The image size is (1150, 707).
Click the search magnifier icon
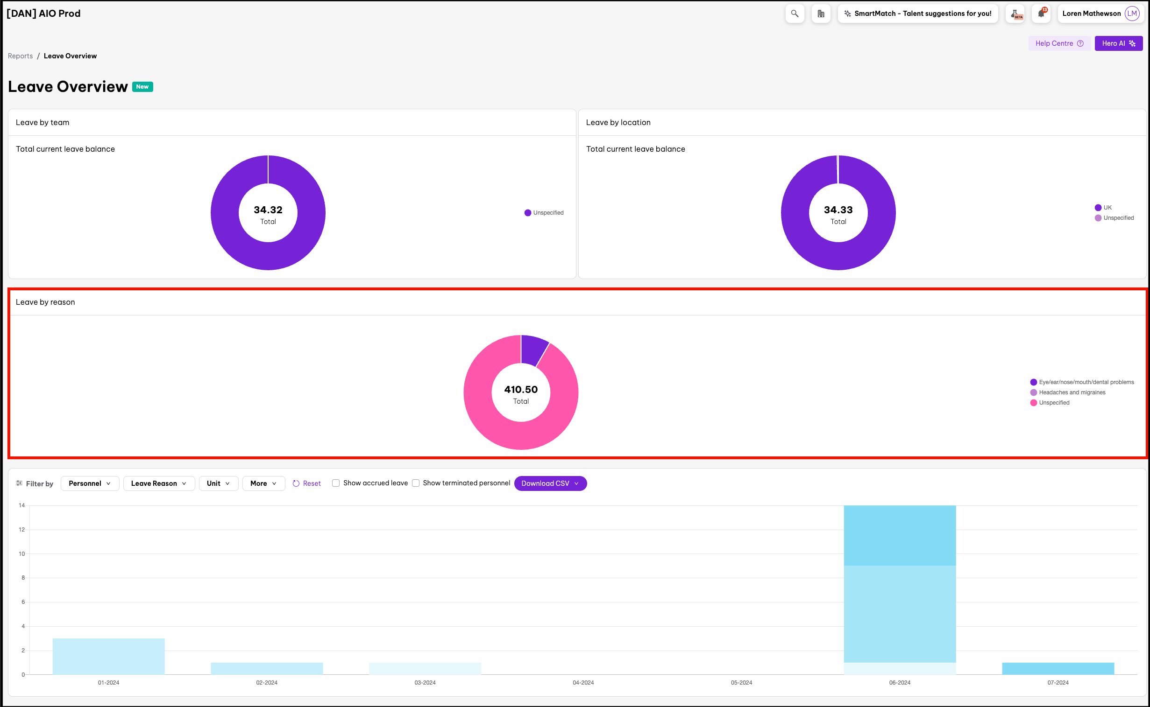(x=794, y=14)
